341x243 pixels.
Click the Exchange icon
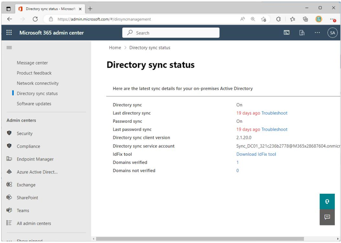9,184
